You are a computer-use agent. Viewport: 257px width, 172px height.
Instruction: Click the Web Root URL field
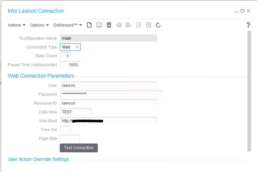click(x=109, y=121)
